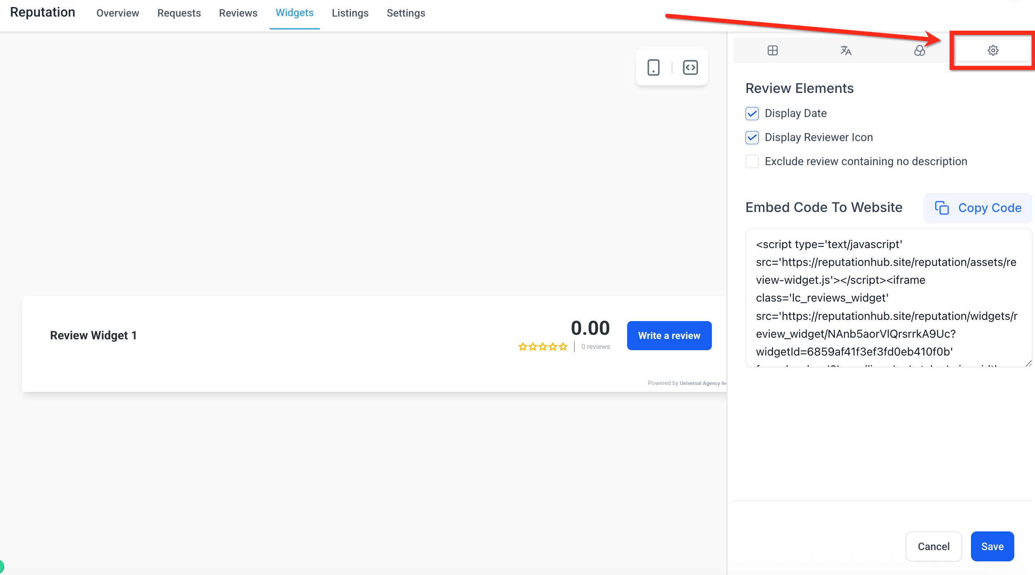
Task: Open the Listings tab
Action: click(x=350, y=13)
